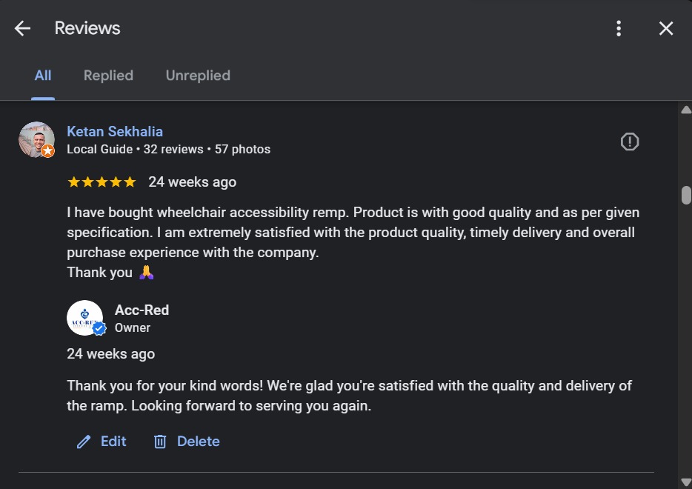Switch to the Unreplied tab
692x489 pixels.
198,76
